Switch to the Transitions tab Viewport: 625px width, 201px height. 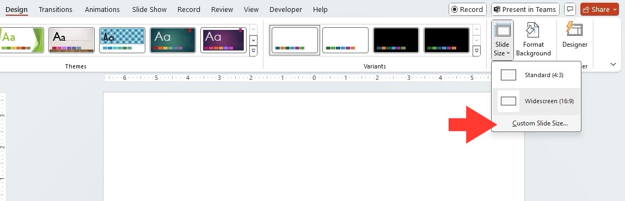(x=56, y=10)
